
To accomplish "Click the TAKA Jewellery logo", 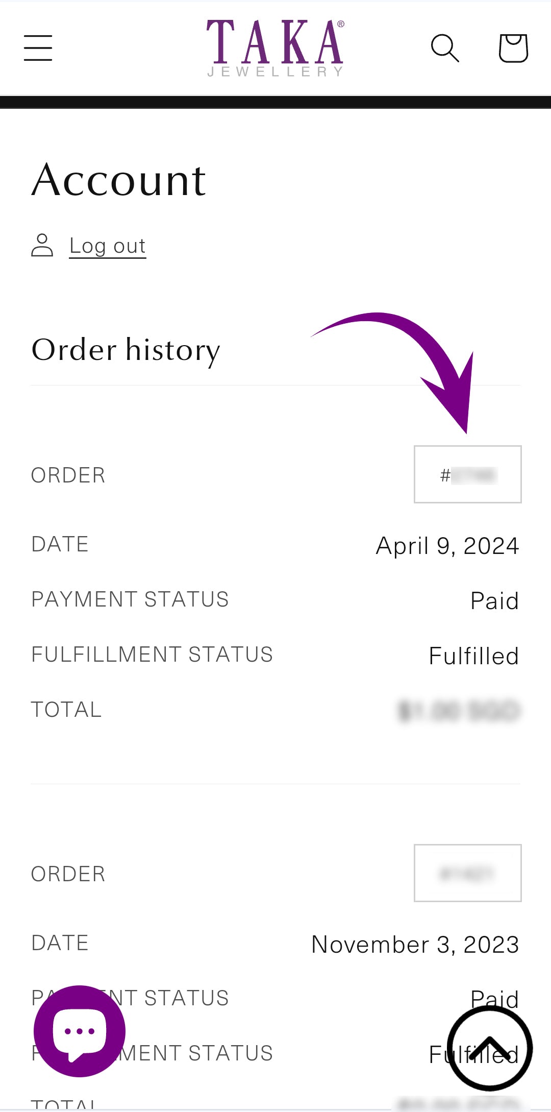I will (275, 48).
